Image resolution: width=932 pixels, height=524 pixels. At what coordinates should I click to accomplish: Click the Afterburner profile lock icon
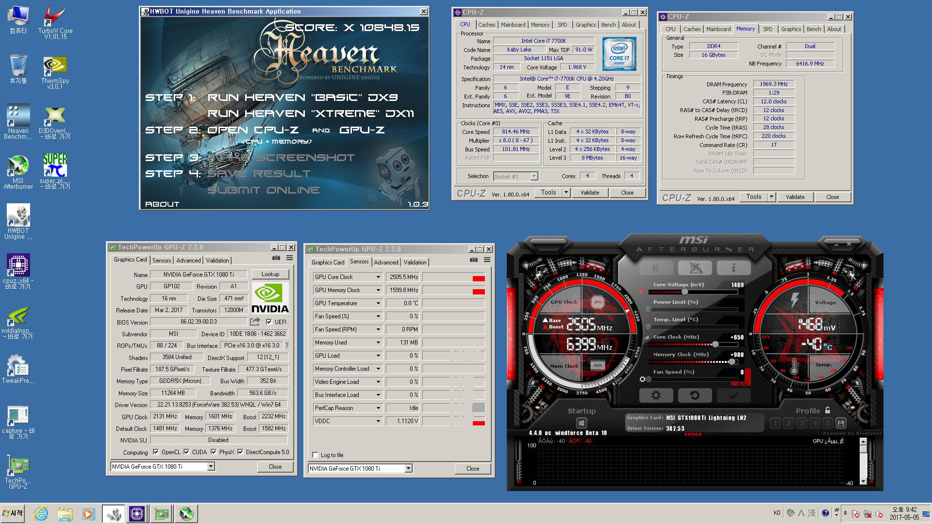(828, 410)
